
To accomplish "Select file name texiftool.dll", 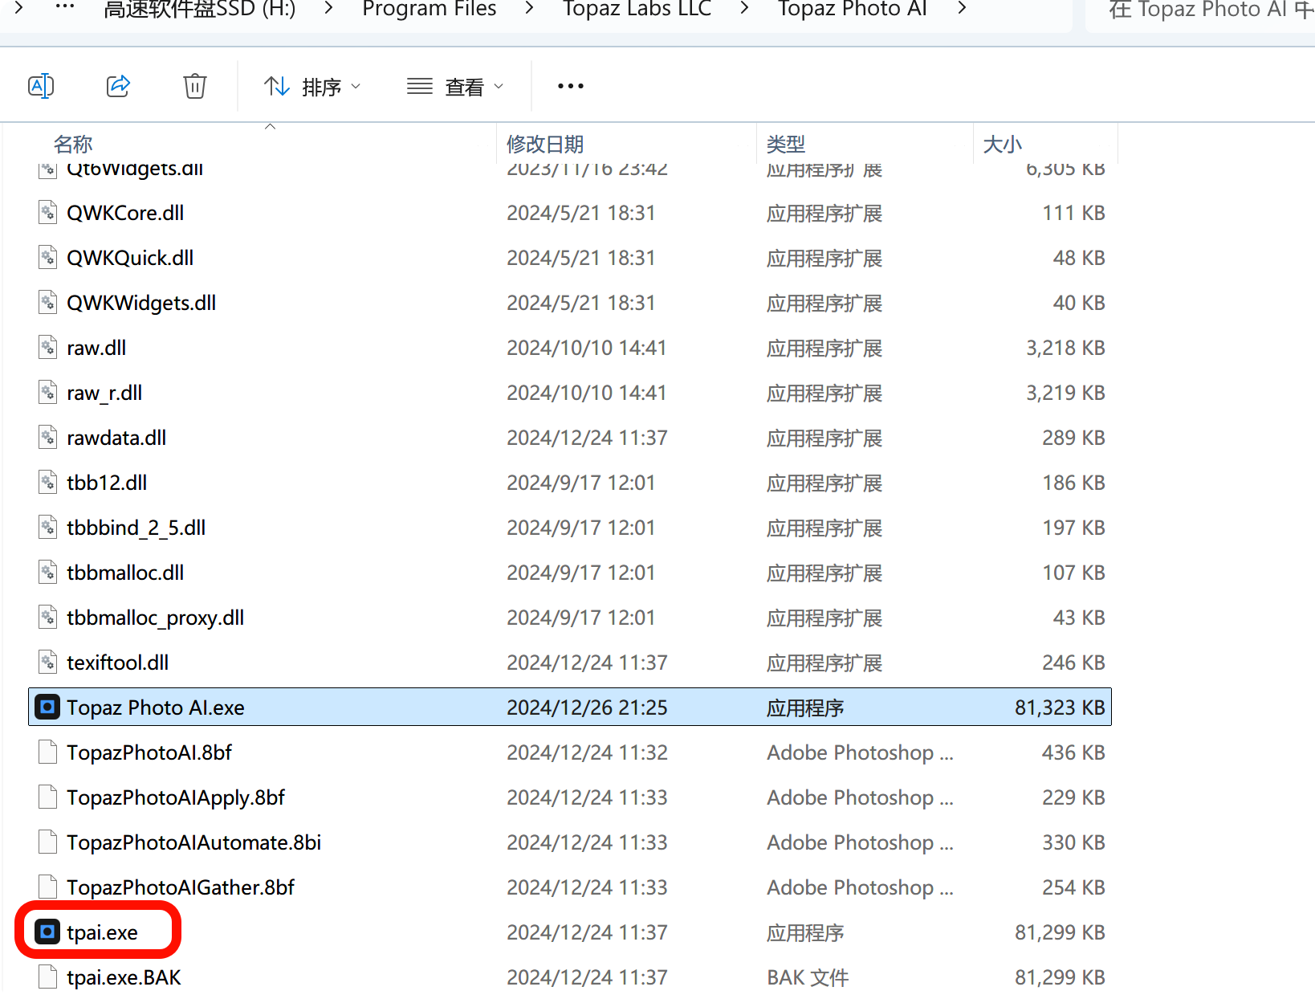I will click(118, 663).
